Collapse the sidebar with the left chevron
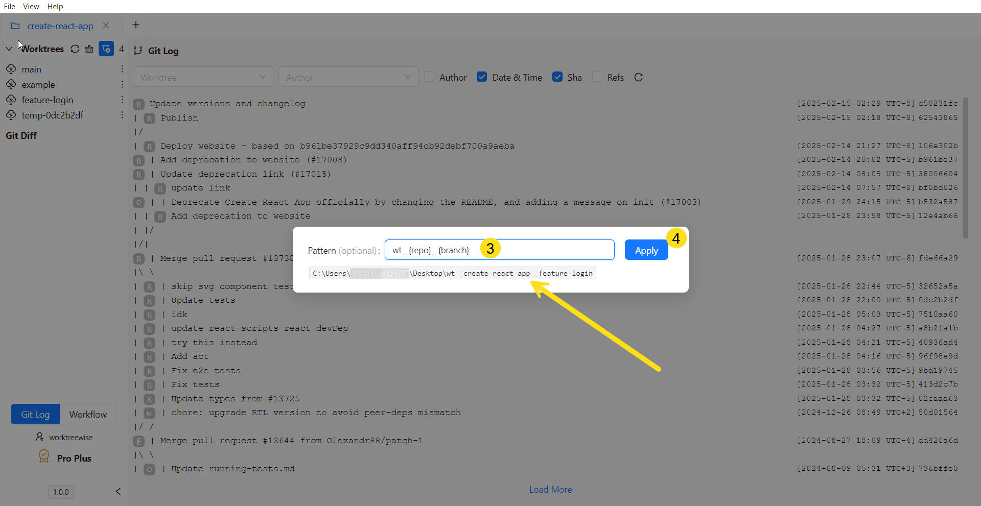 [x=118, y=492]
